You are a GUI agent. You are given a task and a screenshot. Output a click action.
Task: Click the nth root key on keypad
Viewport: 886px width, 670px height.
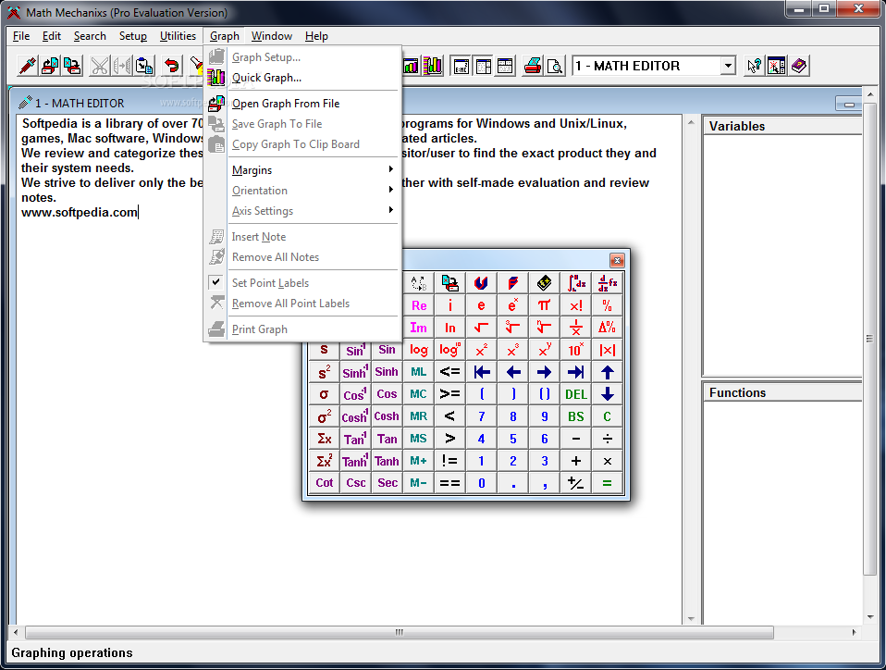(544, 328)
